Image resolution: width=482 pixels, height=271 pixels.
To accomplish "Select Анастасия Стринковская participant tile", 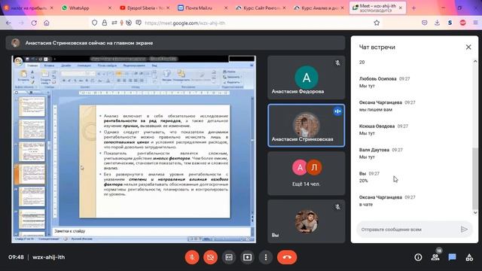I will (307, 126).
